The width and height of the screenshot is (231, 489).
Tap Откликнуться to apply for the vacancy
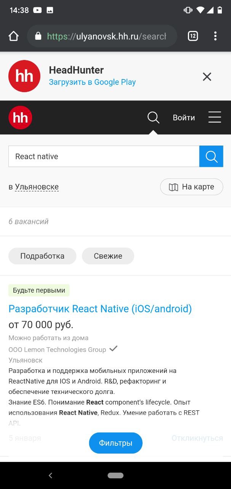tap(197, 438)
